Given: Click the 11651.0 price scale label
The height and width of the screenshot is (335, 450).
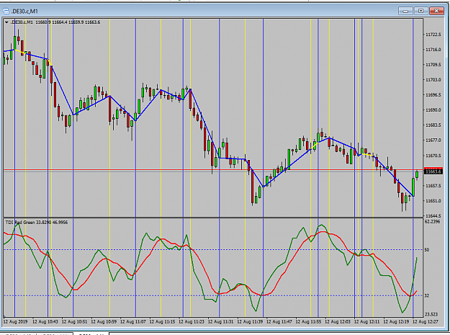Looking at the screenshot, I should coord(433,201).
